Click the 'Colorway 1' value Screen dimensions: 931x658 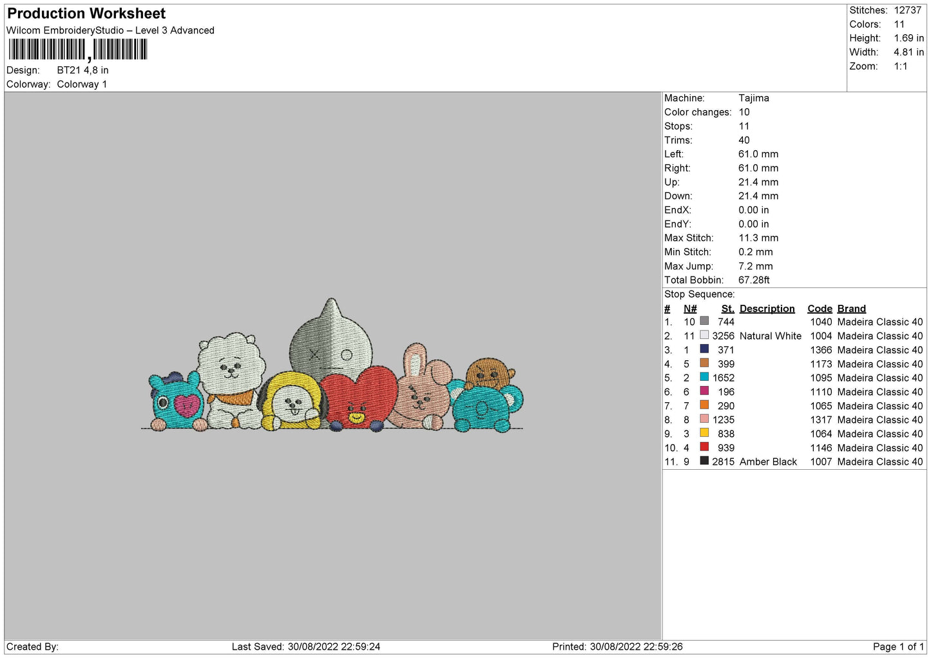pyautogui.click(x=82, y=84)
